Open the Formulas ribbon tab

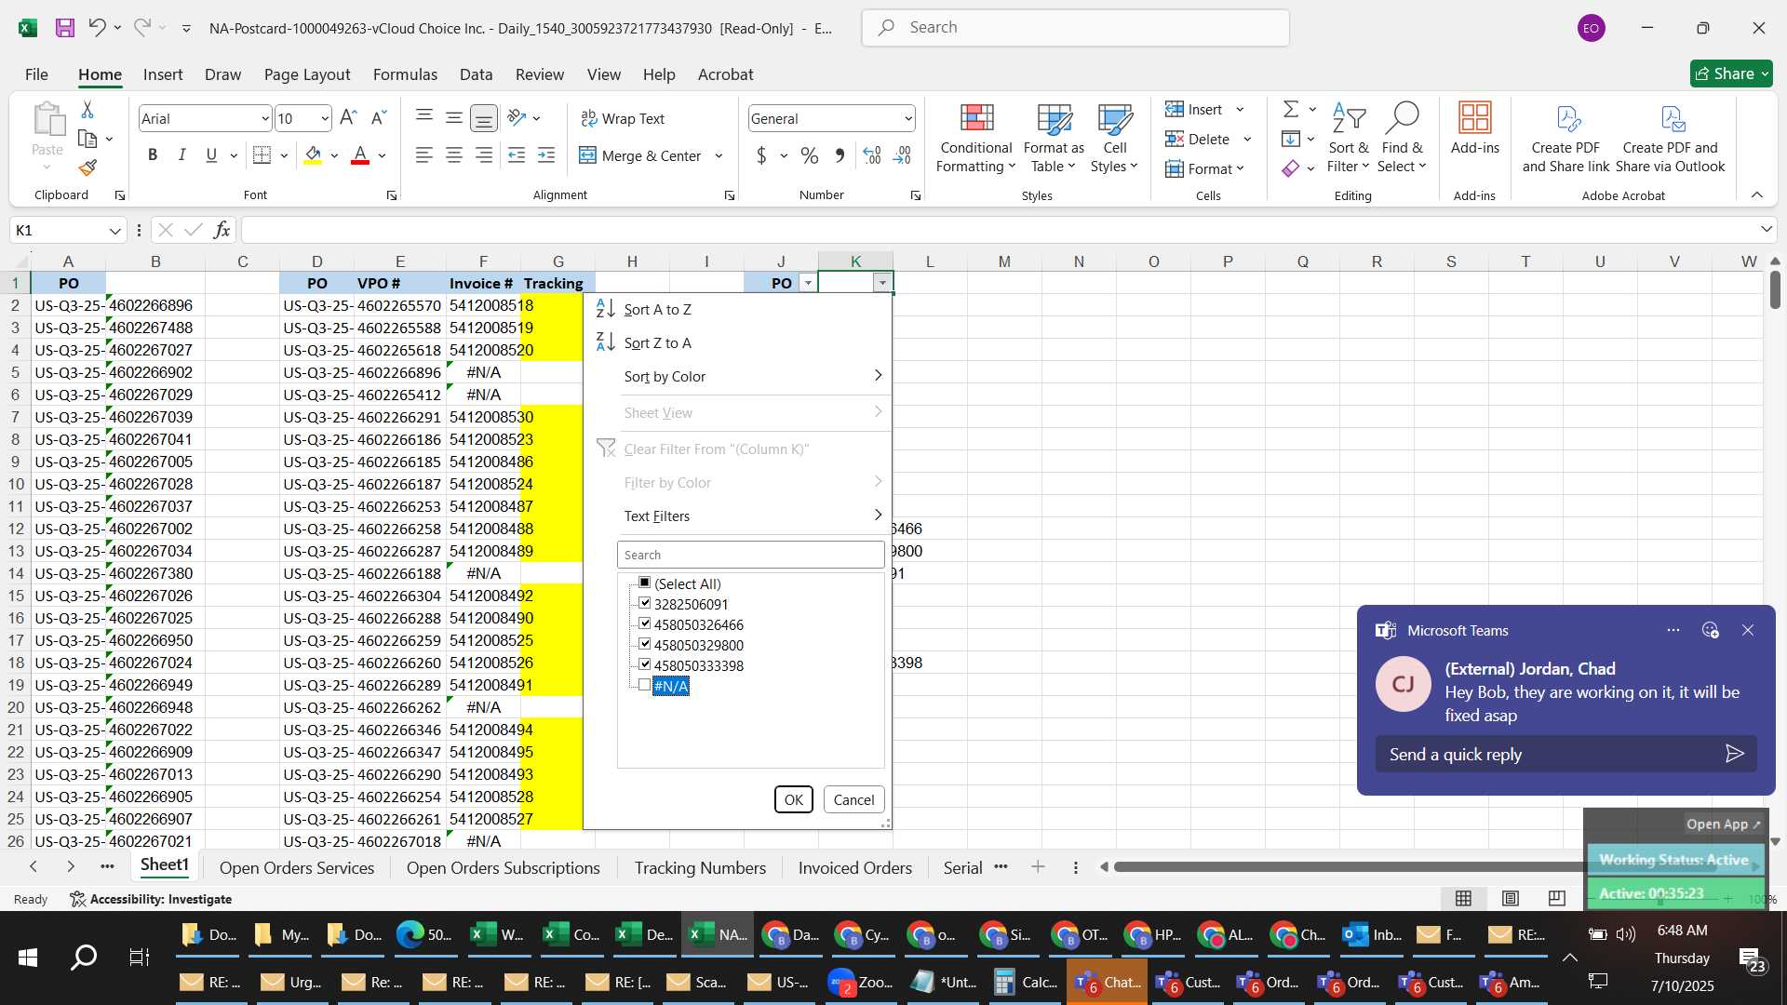405,74
